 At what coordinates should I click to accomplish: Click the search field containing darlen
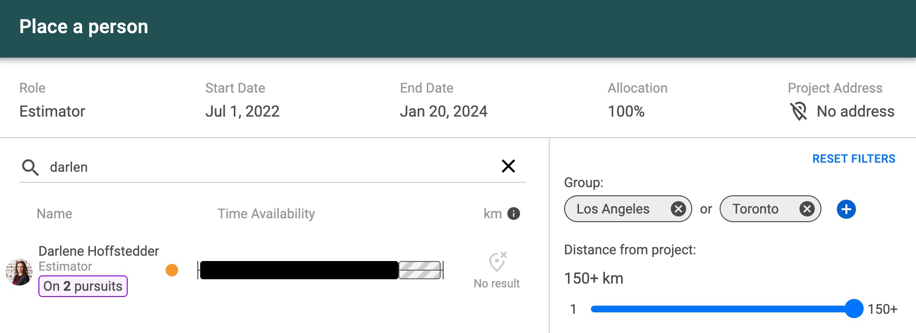pos(269,167)
